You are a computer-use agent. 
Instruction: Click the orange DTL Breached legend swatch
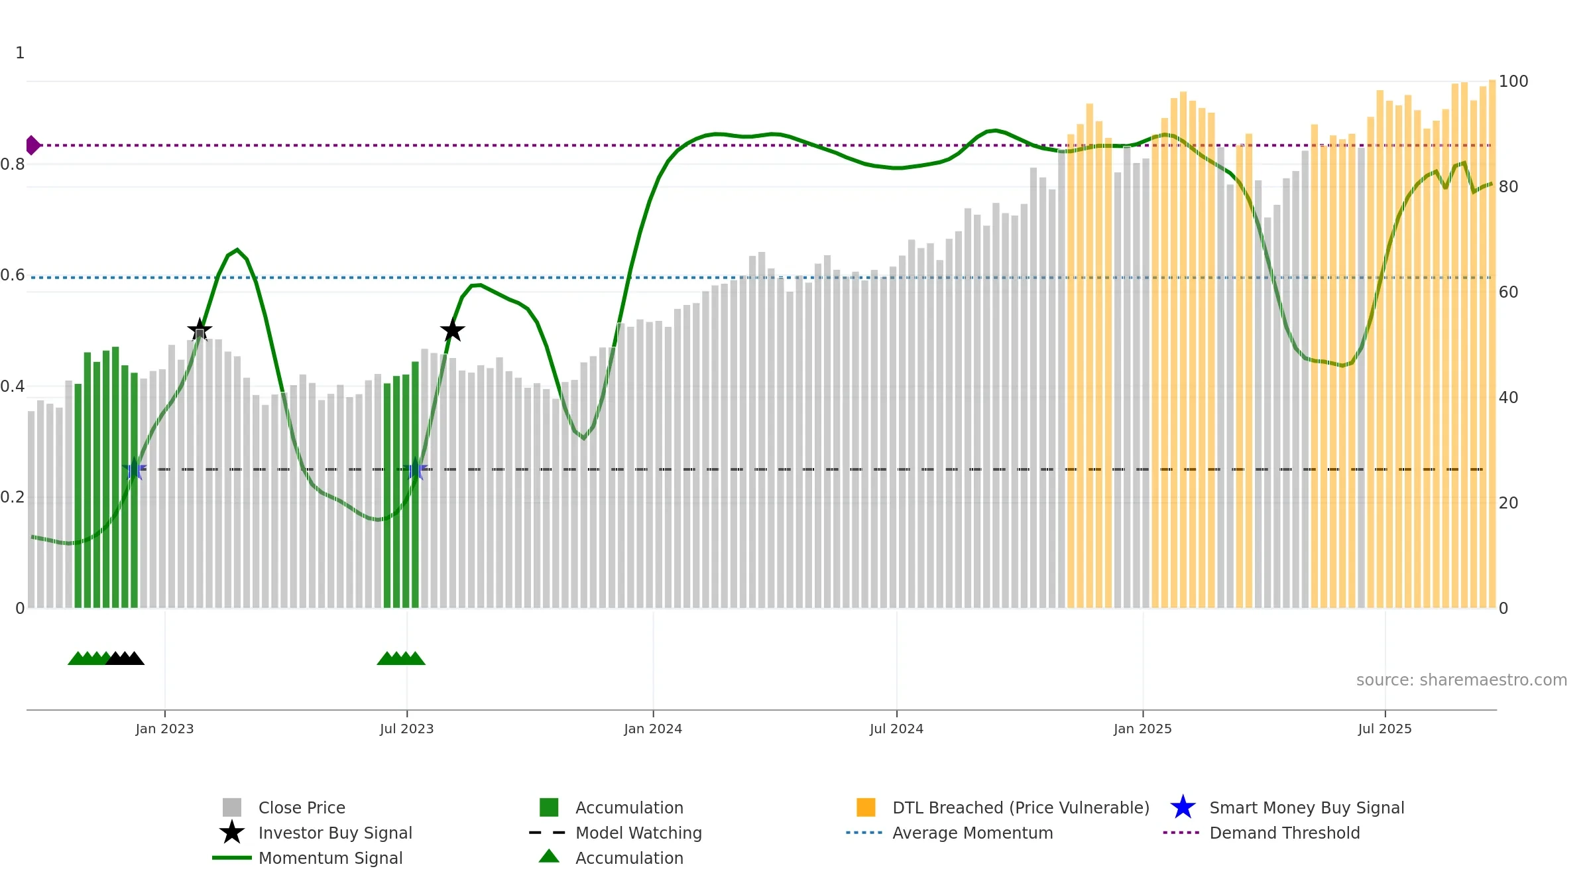point(866,807)
